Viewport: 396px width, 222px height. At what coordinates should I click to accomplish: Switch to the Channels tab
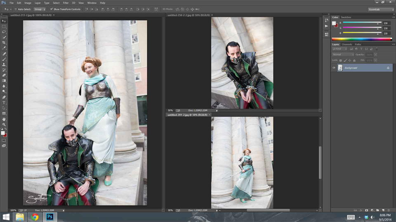pos(347,44)
